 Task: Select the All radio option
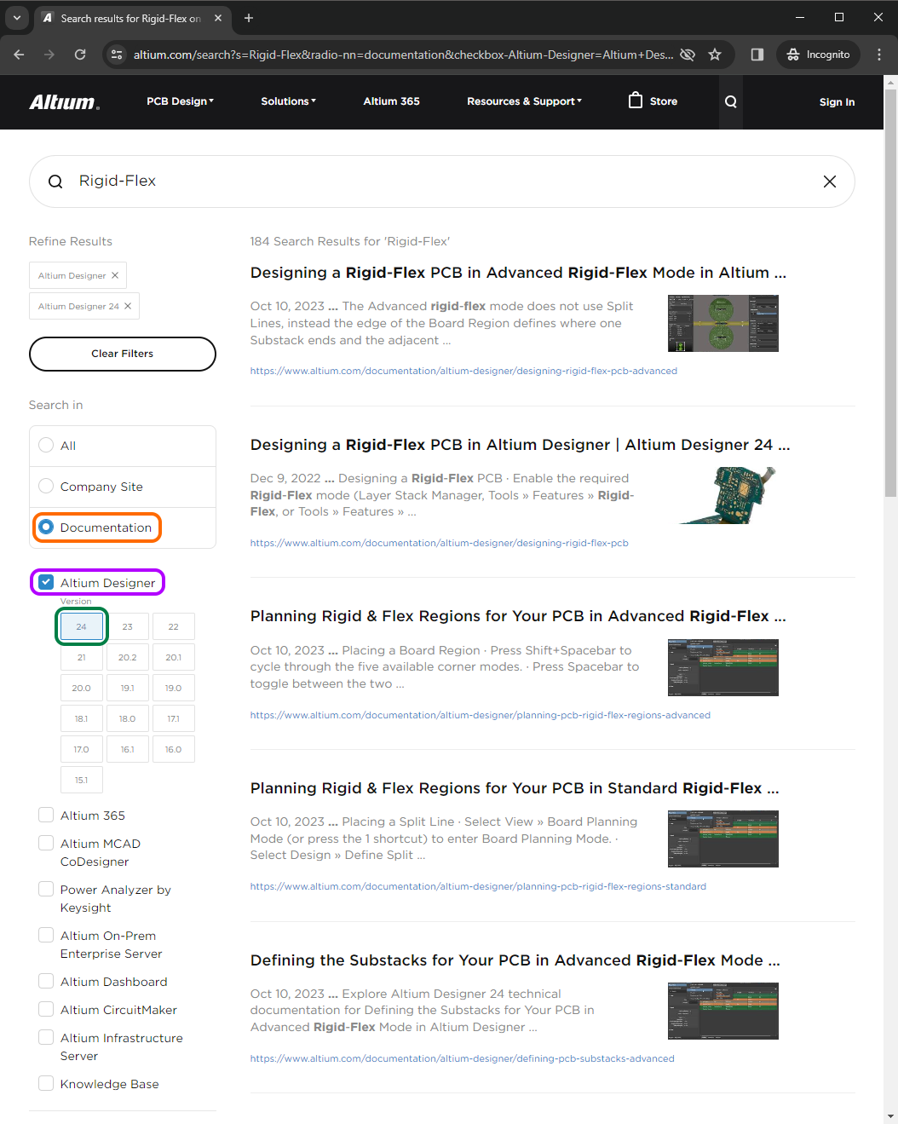tap(46, 446)
